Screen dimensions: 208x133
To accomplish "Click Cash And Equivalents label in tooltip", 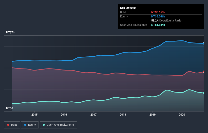I will (x=134, y=25).
